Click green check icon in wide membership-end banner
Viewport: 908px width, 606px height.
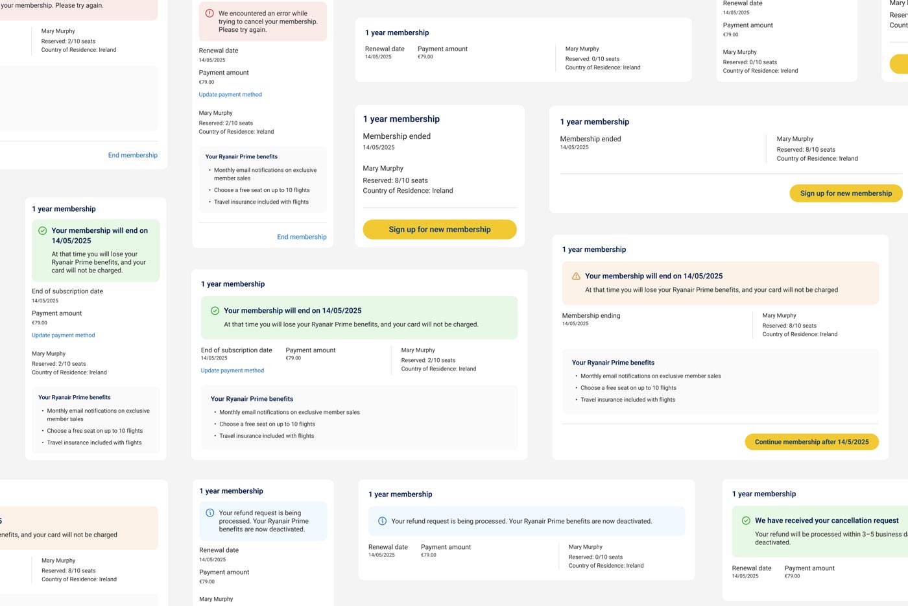click(215, 311)
